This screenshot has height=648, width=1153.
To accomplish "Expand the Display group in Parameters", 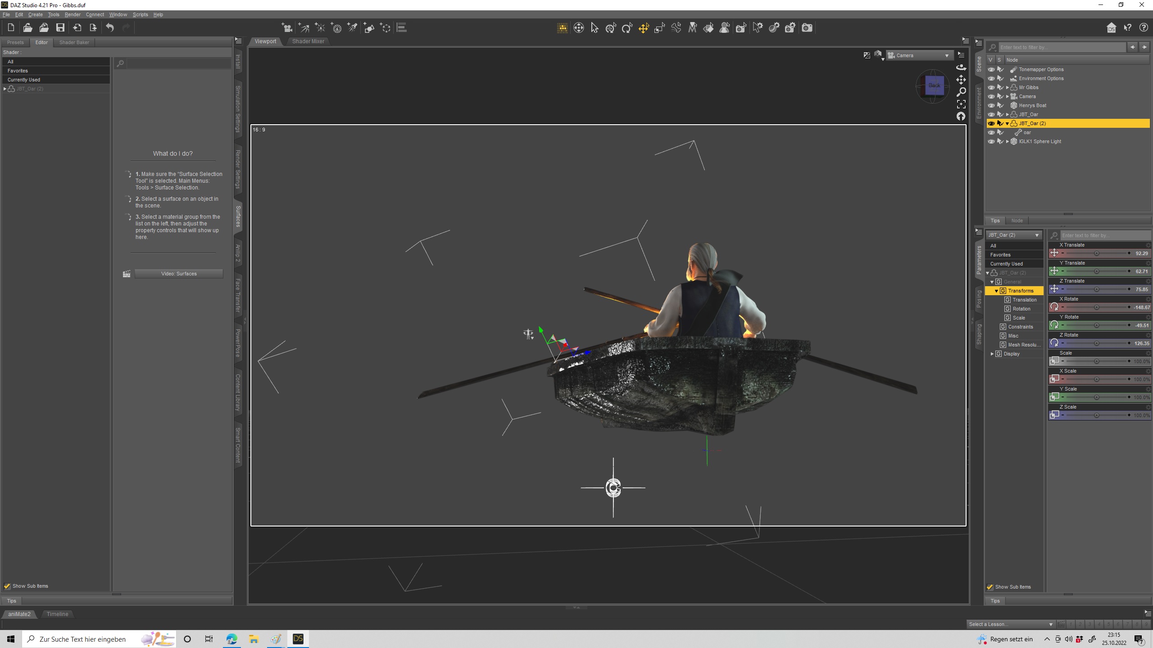I will pyautogui.click(x=992, y=354).
